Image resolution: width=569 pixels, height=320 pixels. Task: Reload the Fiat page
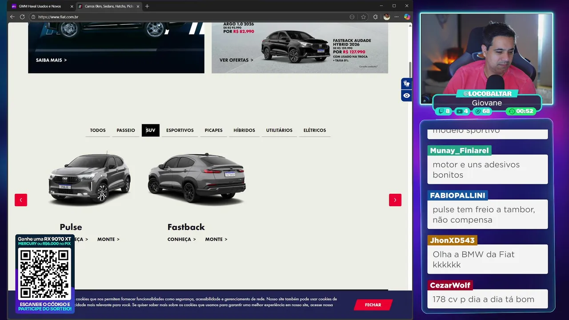22,17
